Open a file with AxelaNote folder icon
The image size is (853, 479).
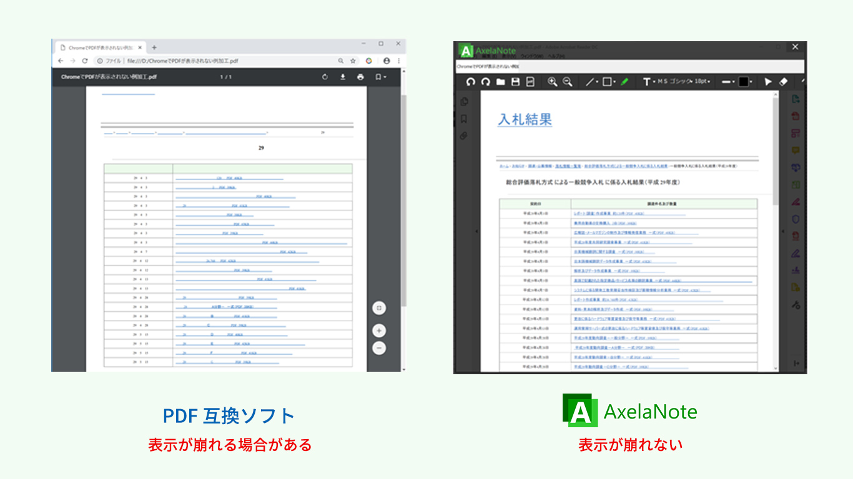click(x=501, y=82)
